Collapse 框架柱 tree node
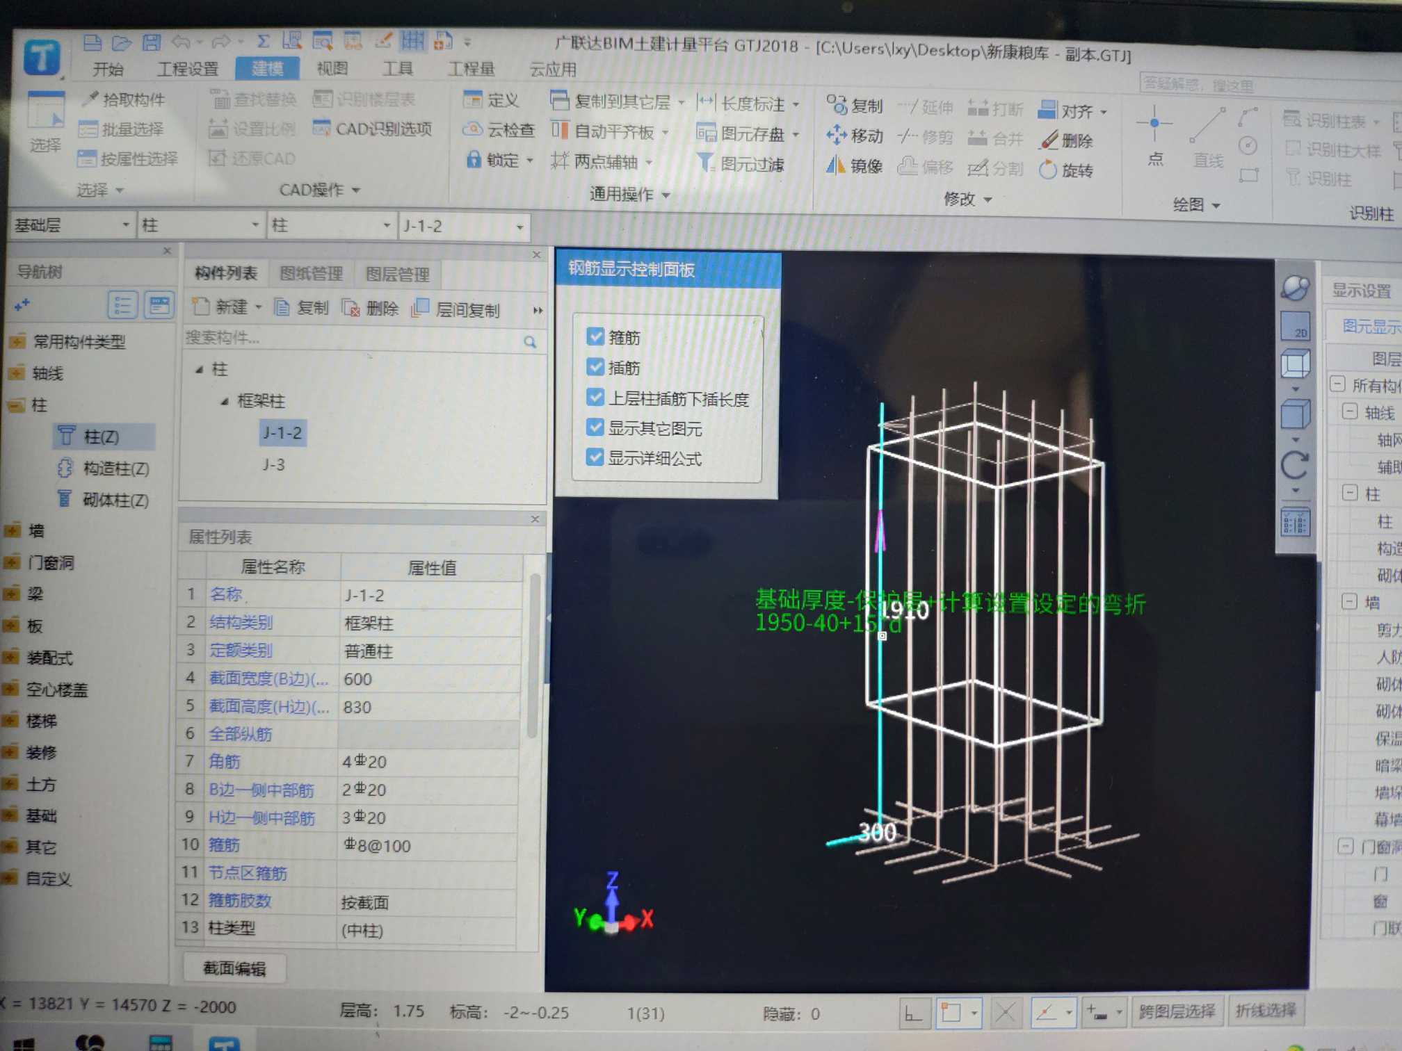The height and width of the screenshot is (1051, 1402). 225,401
